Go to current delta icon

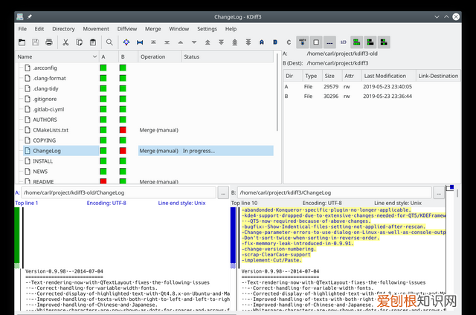(126, 42)
